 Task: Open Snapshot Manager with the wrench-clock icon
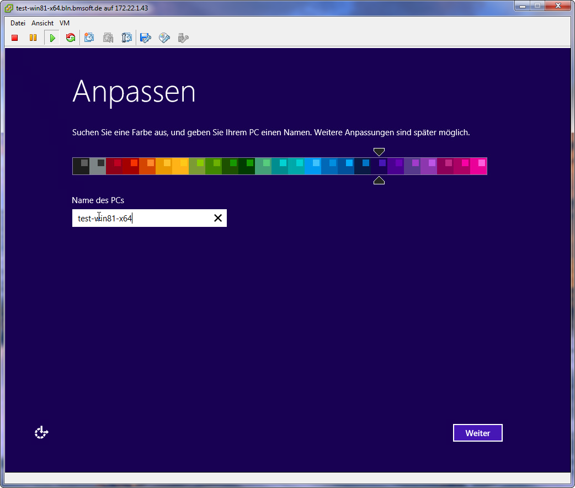pyautogui.click(x=126, y=38)
